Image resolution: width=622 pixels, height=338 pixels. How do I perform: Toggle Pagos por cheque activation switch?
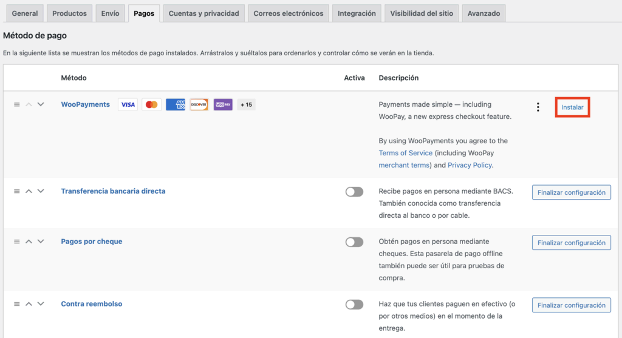354,242
